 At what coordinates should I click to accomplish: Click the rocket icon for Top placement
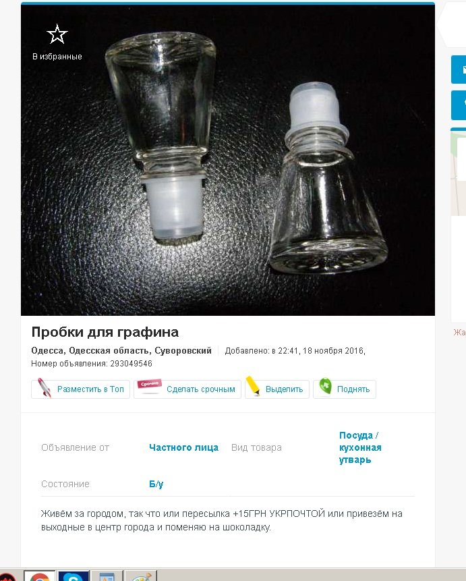44,388
